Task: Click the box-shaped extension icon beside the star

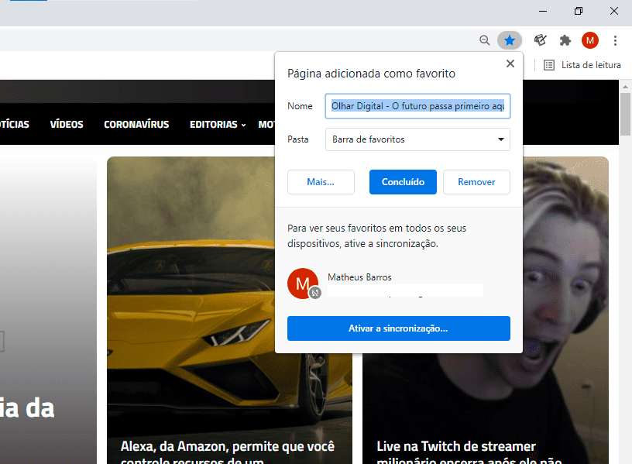Action: click(540, 40)
